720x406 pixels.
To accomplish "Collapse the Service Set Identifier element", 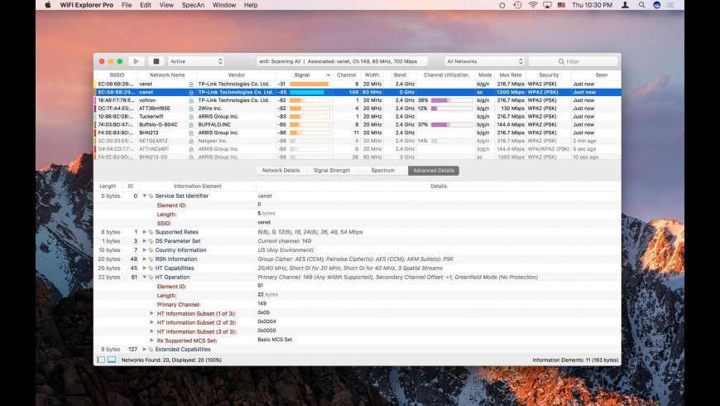I will 144,196.
